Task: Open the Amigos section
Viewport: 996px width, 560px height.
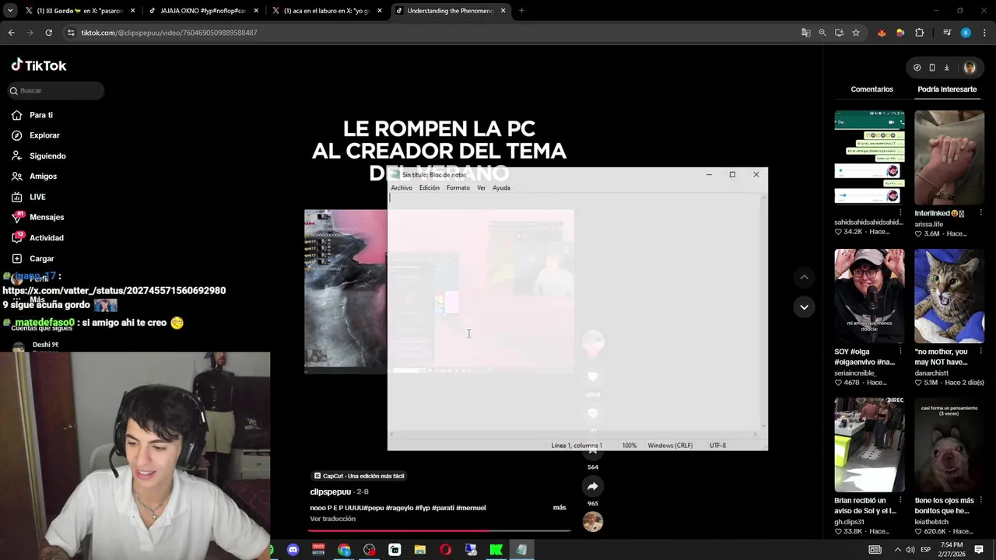Action: coord(34,177)
